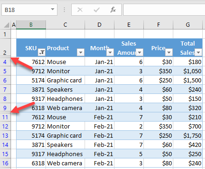Image resolution: width=205 pixels, height=169 pixels.
Task: Open the active SKU filter button
Action: (41, 52)
